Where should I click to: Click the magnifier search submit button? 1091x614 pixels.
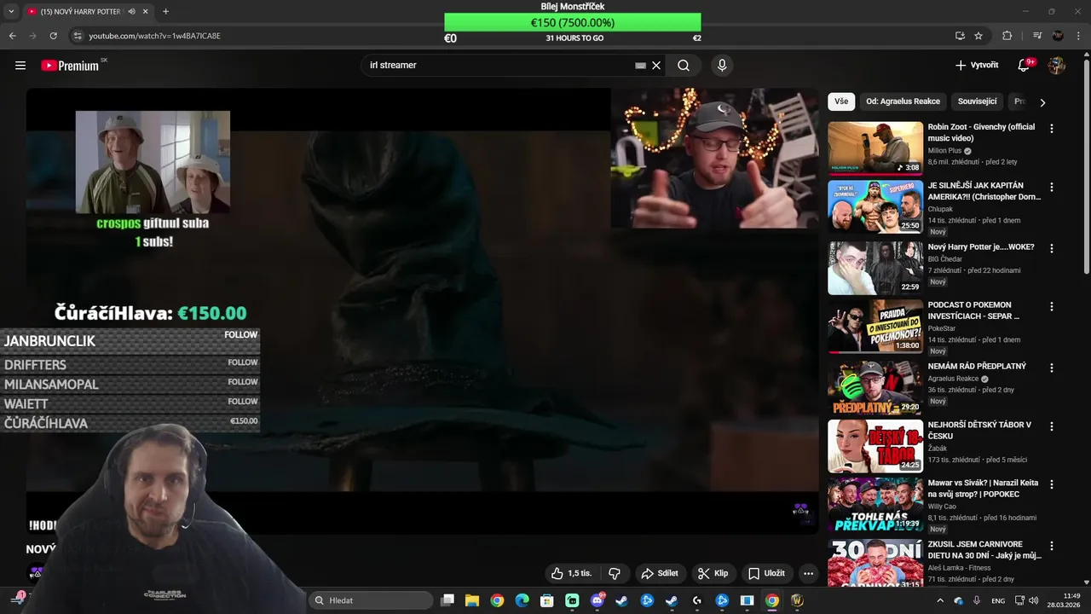(684, 66)
